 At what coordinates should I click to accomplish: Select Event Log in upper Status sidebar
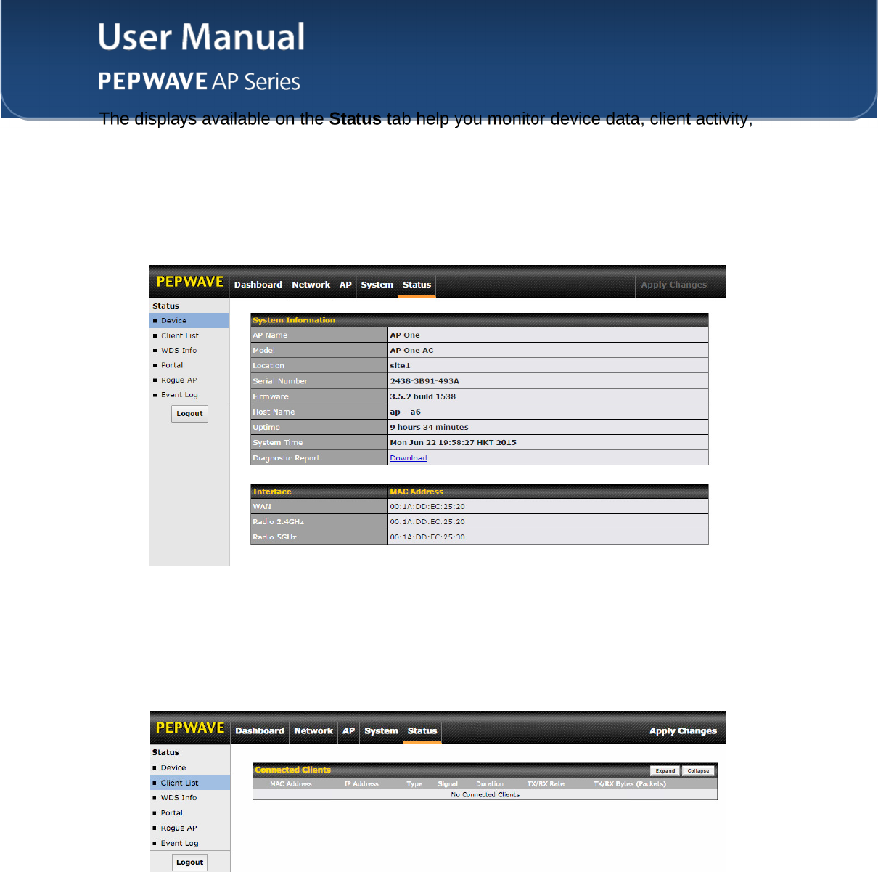(189, 395)
